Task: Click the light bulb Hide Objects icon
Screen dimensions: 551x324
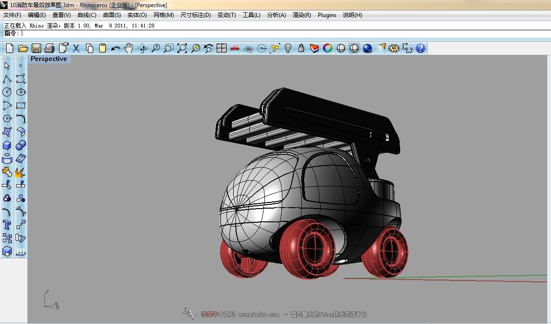Action: pos(288,48)
